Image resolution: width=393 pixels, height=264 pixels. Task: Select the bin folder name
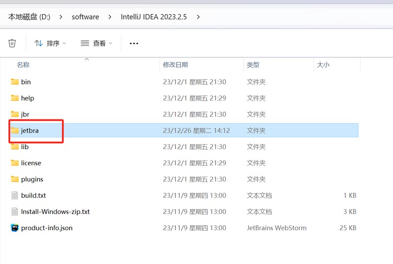pos(26,82)
